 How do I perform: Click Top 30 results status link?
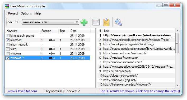(140, 91)
